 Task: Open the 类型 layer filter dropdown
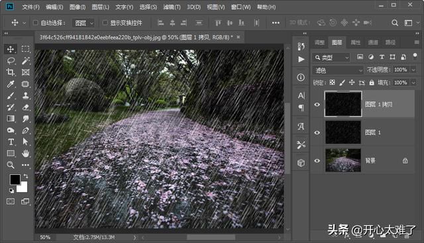pyautogui.click(x=331, y=58)
